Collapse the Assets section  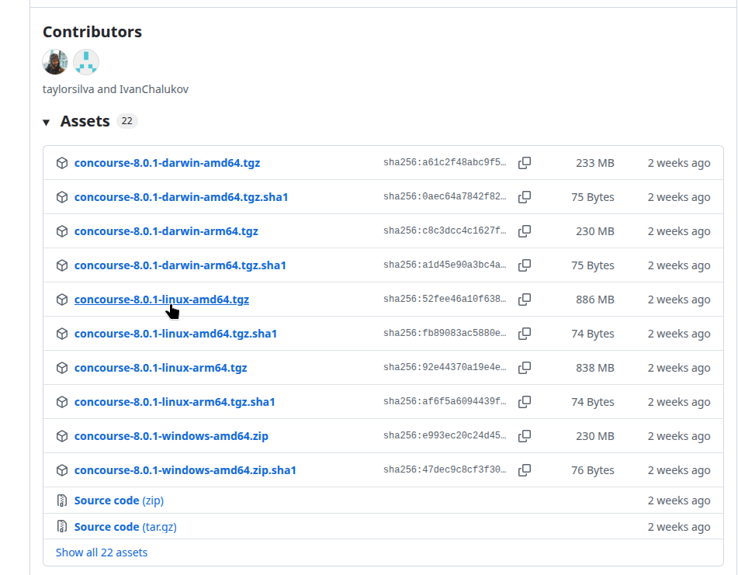pyautogui.click(x=47, y=121)
